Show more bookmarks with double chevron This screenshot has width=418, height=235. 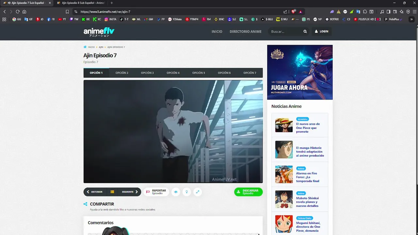[411, 19]
